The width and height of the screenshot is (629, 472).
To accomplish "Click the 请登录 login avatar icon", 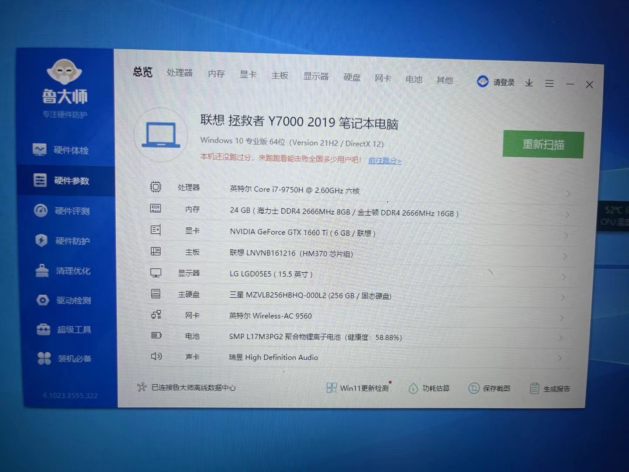I will 482,81.
